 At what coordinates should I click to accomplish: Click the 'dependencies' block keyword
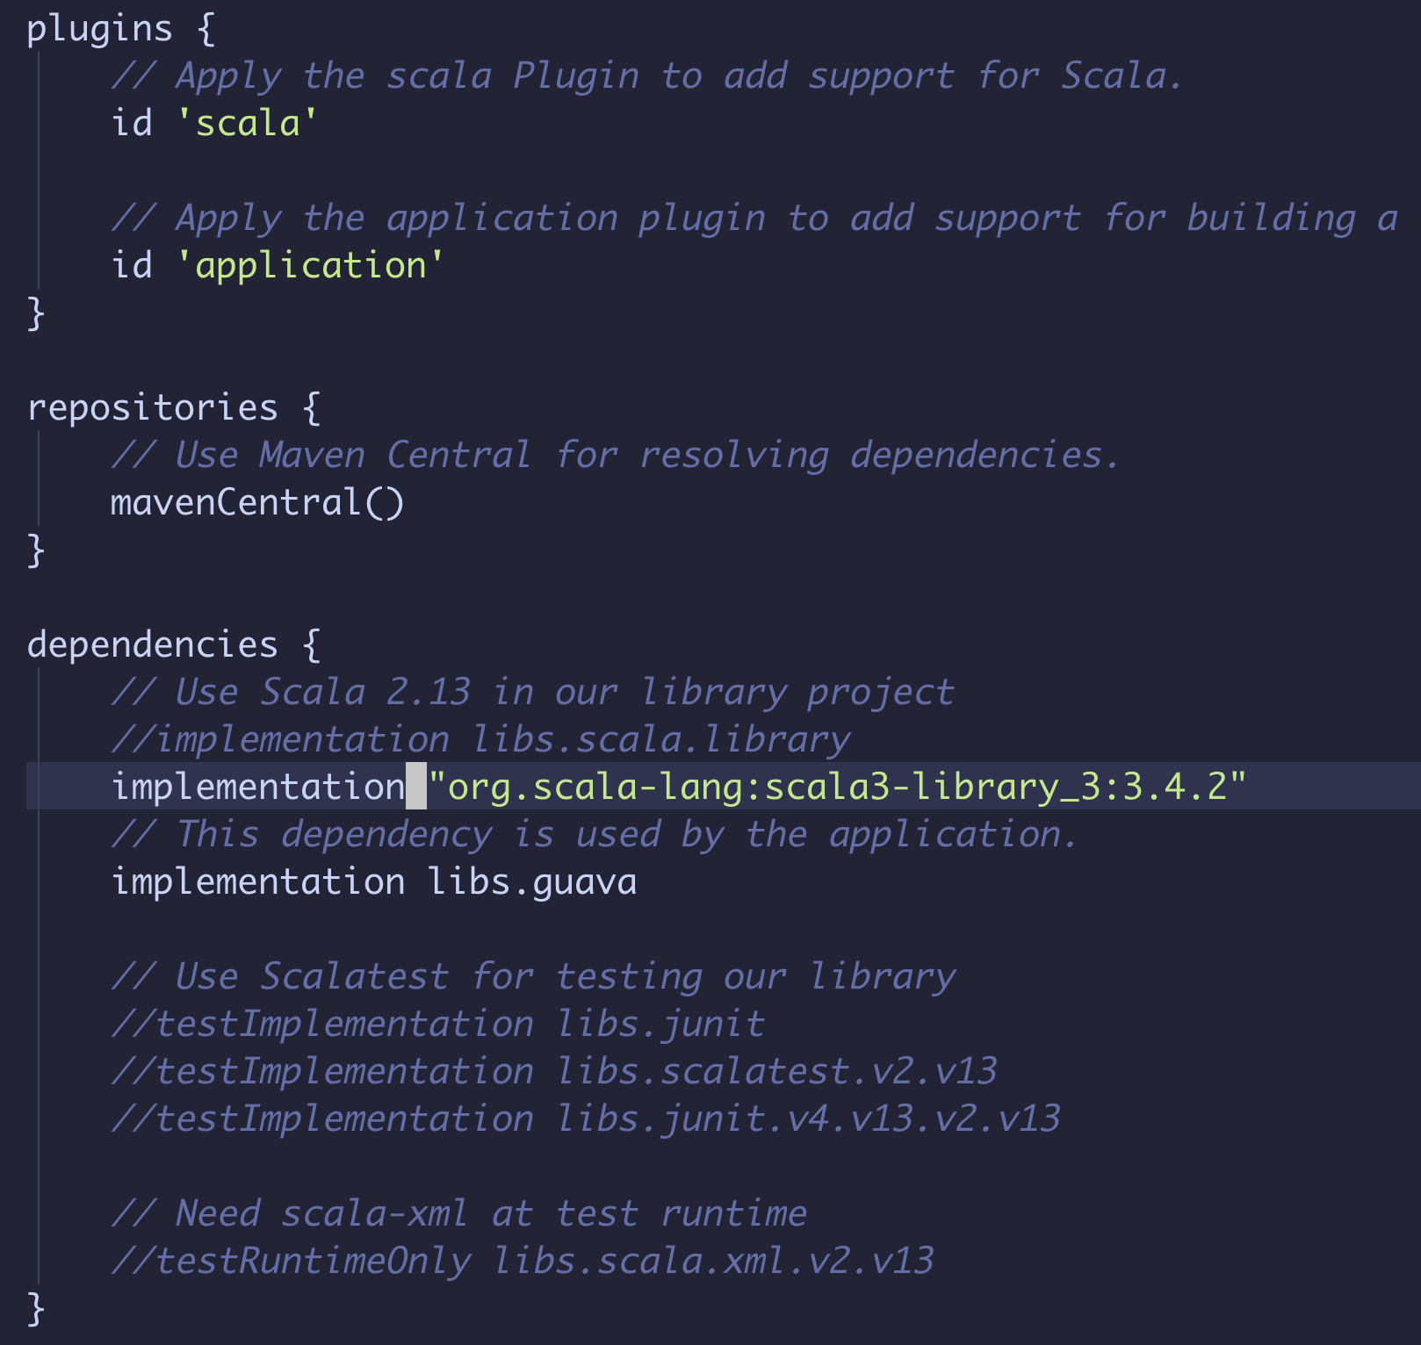click(x=152, y=645)
